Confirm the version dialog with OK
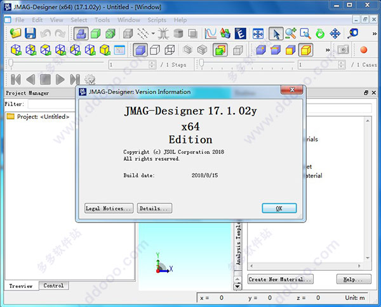 tap(279, 208)
